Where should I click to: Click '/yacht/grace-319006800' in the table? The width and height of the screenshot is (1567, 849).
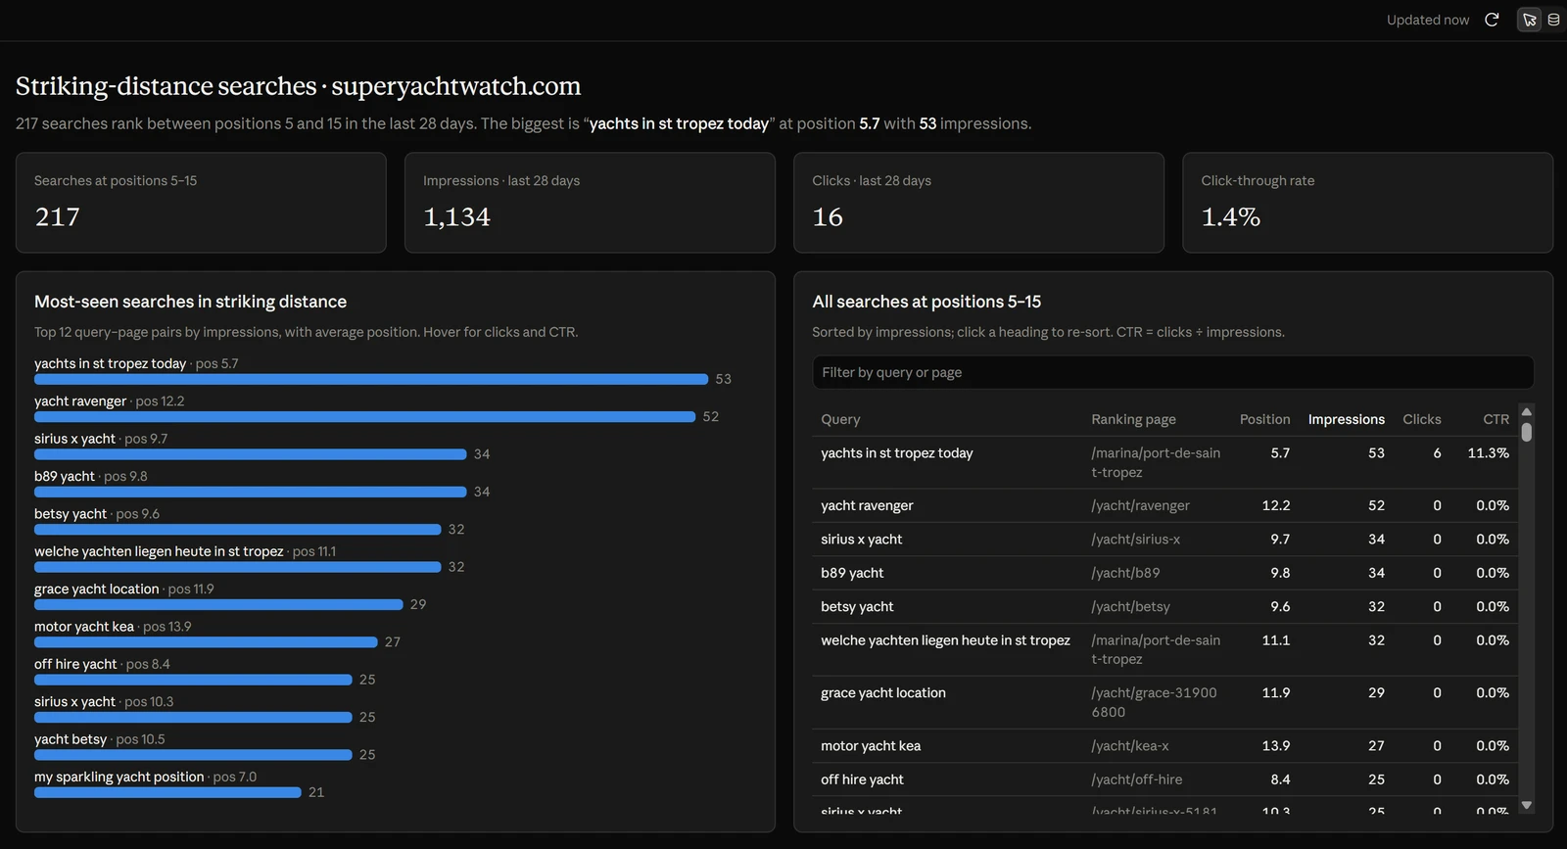pos(1154,702)
